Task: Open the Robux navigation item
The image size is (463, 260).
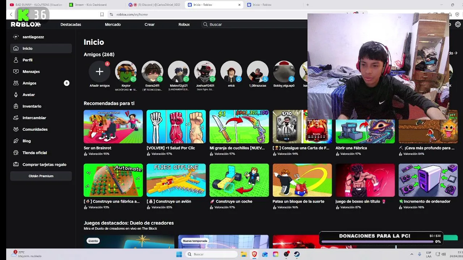Action: 184,24
